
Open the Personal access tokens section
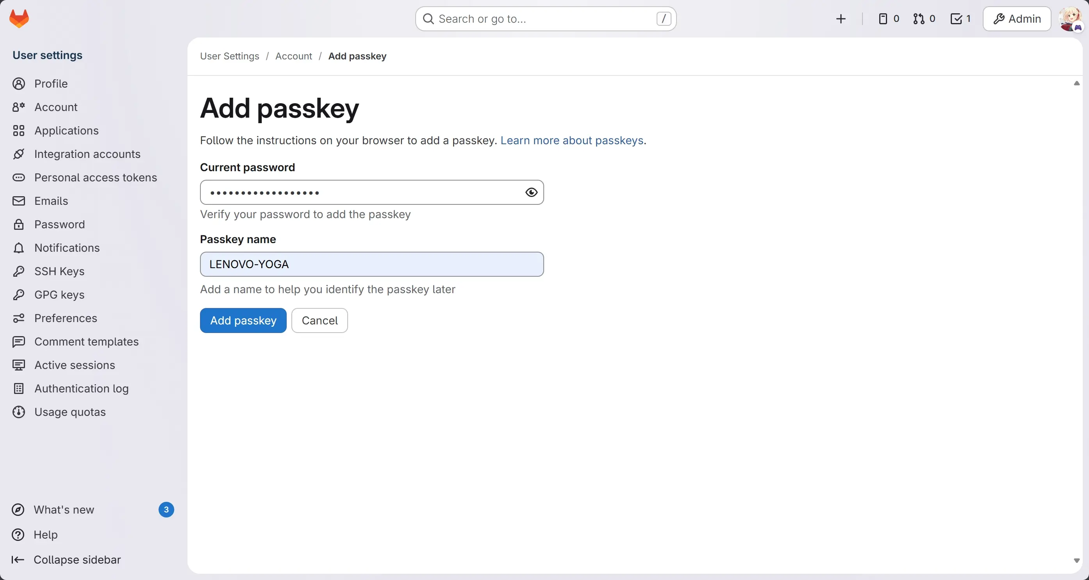(x=96, y=177)
